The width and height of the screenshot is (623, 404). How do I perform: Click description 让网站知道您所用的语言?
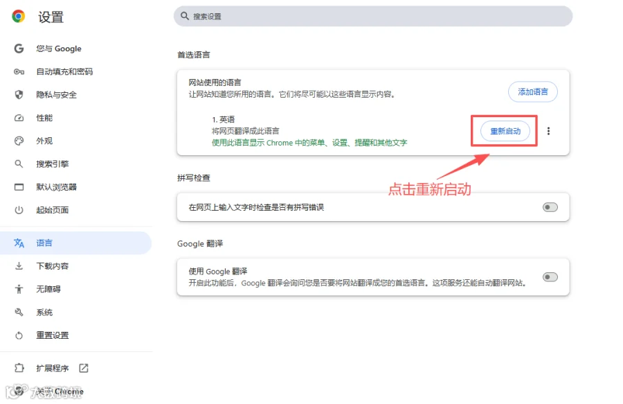pos(291,94)
